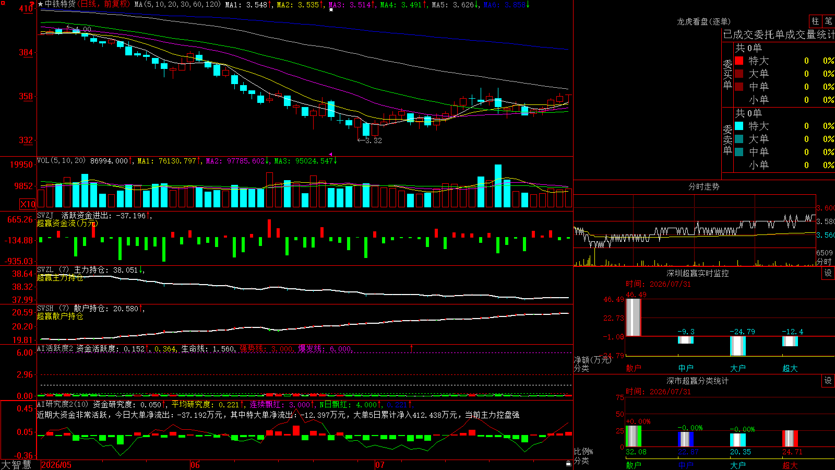Open 设 settings for 深圳超赢实时监控

[x=828, y=274]
